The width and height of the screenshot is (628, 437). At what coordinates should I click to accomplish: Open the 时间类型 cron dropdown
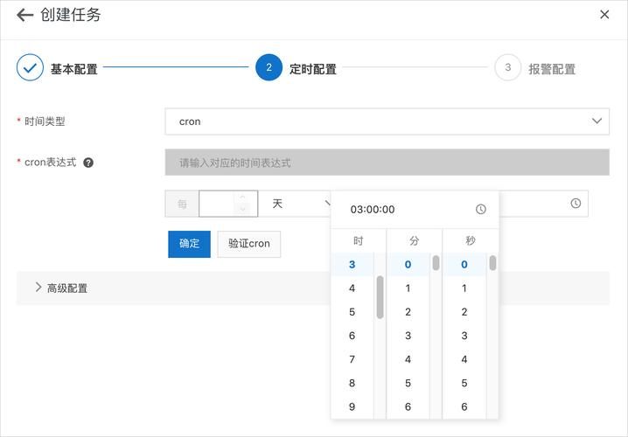[x=387, y=121]
